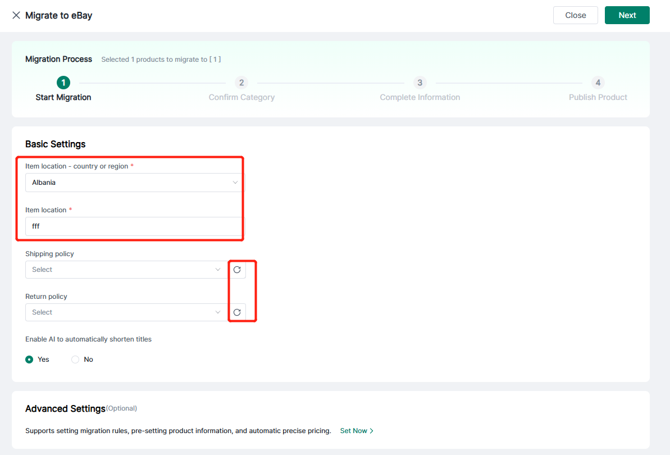Click the Publish Product step label
Image resolution: width=670 pixels, height=455 pixels.
(x=598, y=97)
